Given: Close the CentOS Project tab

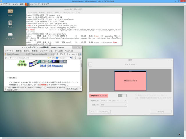Looking at the screenshot, I should (27, 54).
